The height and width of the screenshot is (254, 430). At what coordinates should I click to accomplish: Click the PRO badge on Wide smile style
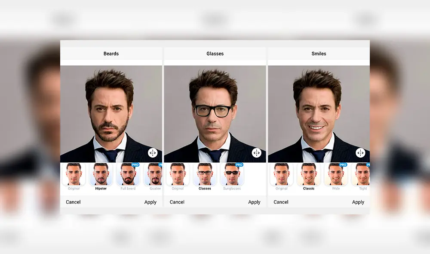tap(343, 165)
